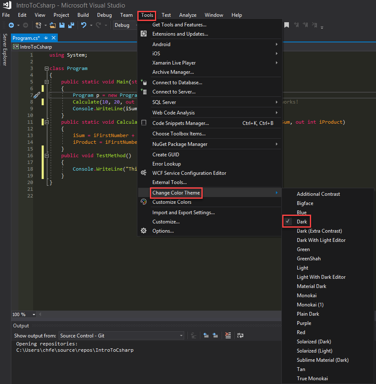Click the Code Snippets Manager icon
376x384 pixels.
(x=144, y=123)
